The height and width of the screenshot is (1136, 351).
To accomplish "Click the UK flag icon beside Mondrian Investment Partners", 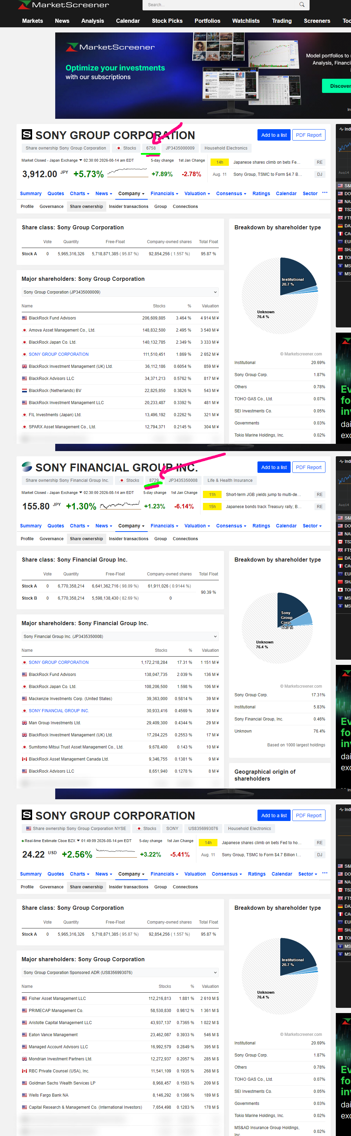I will click(25, 1059).
